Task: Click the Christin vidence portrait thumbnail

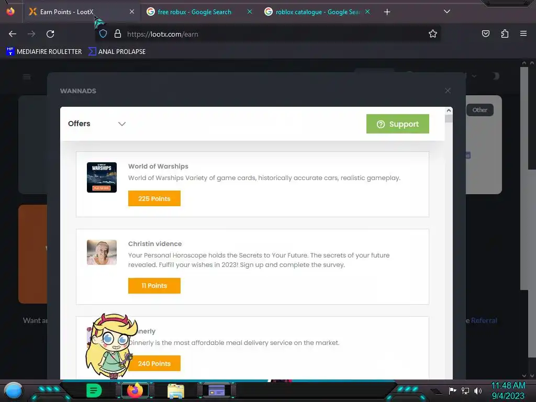Action: [102, 252]
